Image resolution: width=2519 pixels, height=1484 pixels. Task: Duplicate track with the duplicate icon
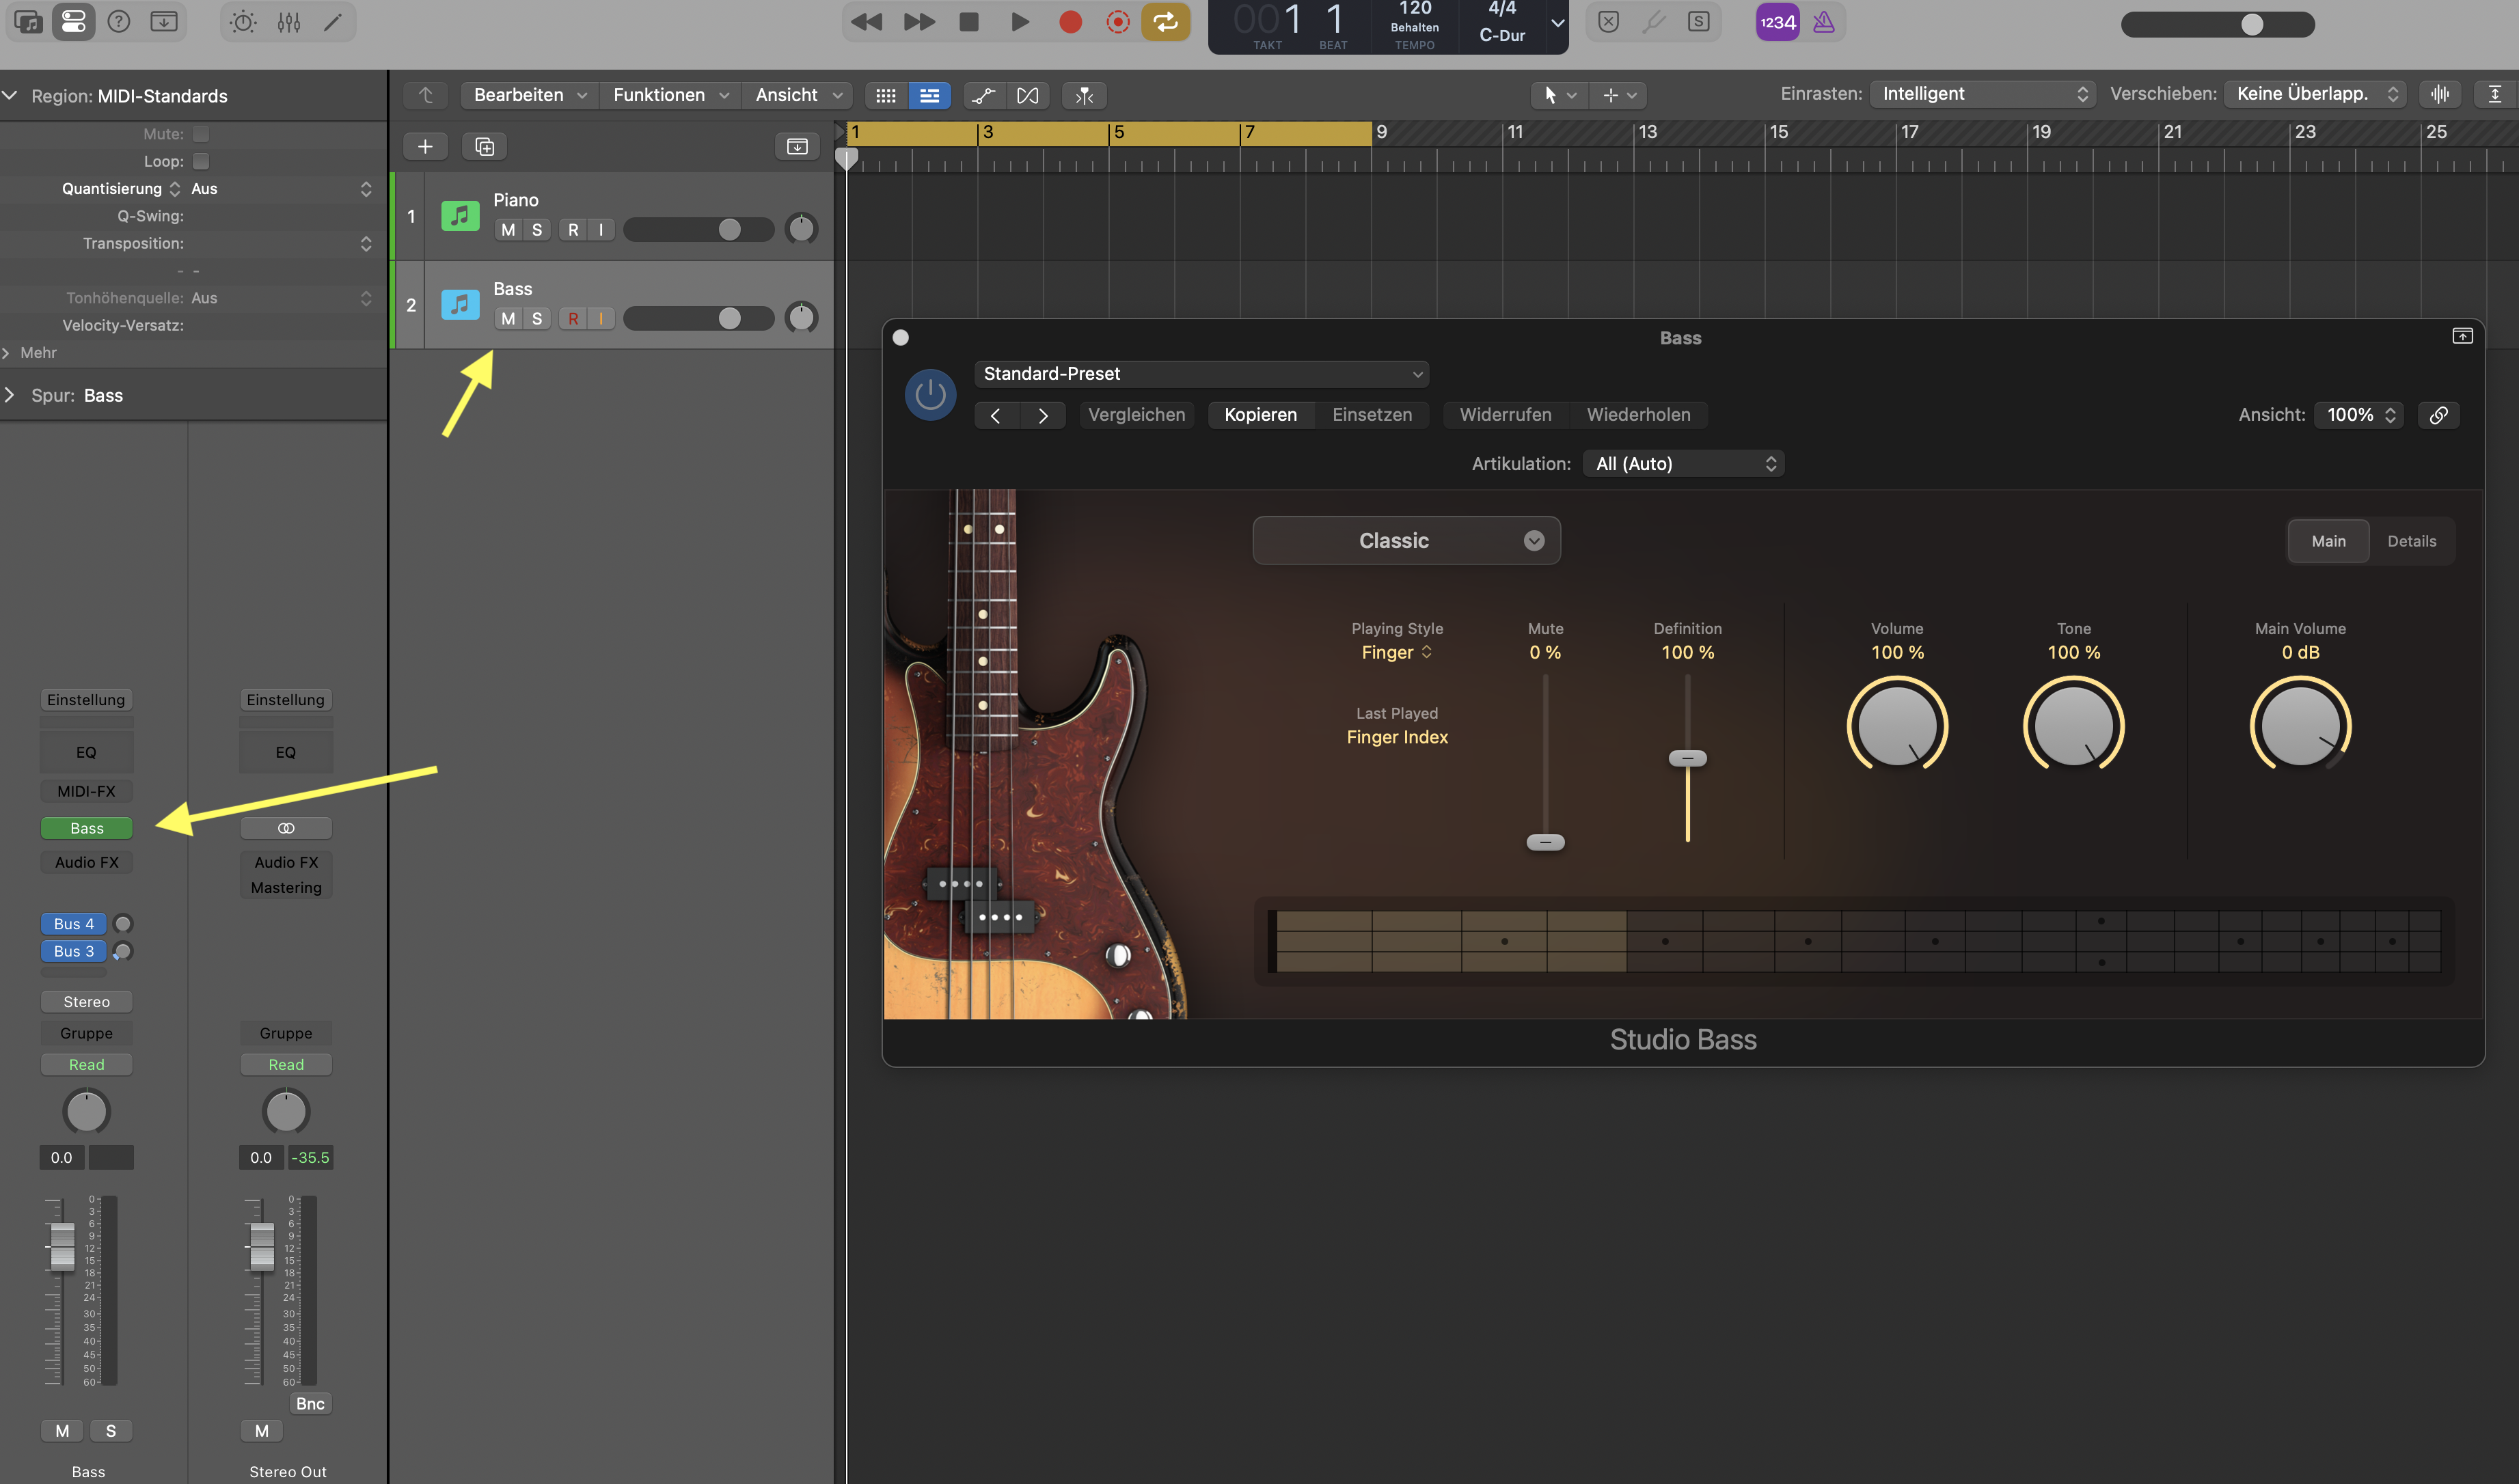(x=485, y=147)
